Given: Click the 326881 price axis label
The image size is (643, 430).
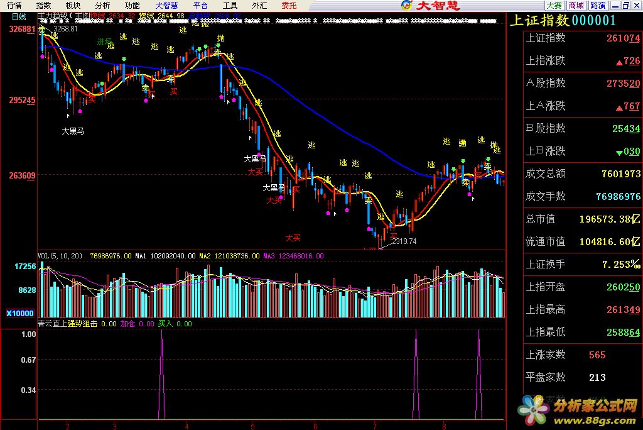Looking at the screenshot, I should pos(22,29).
